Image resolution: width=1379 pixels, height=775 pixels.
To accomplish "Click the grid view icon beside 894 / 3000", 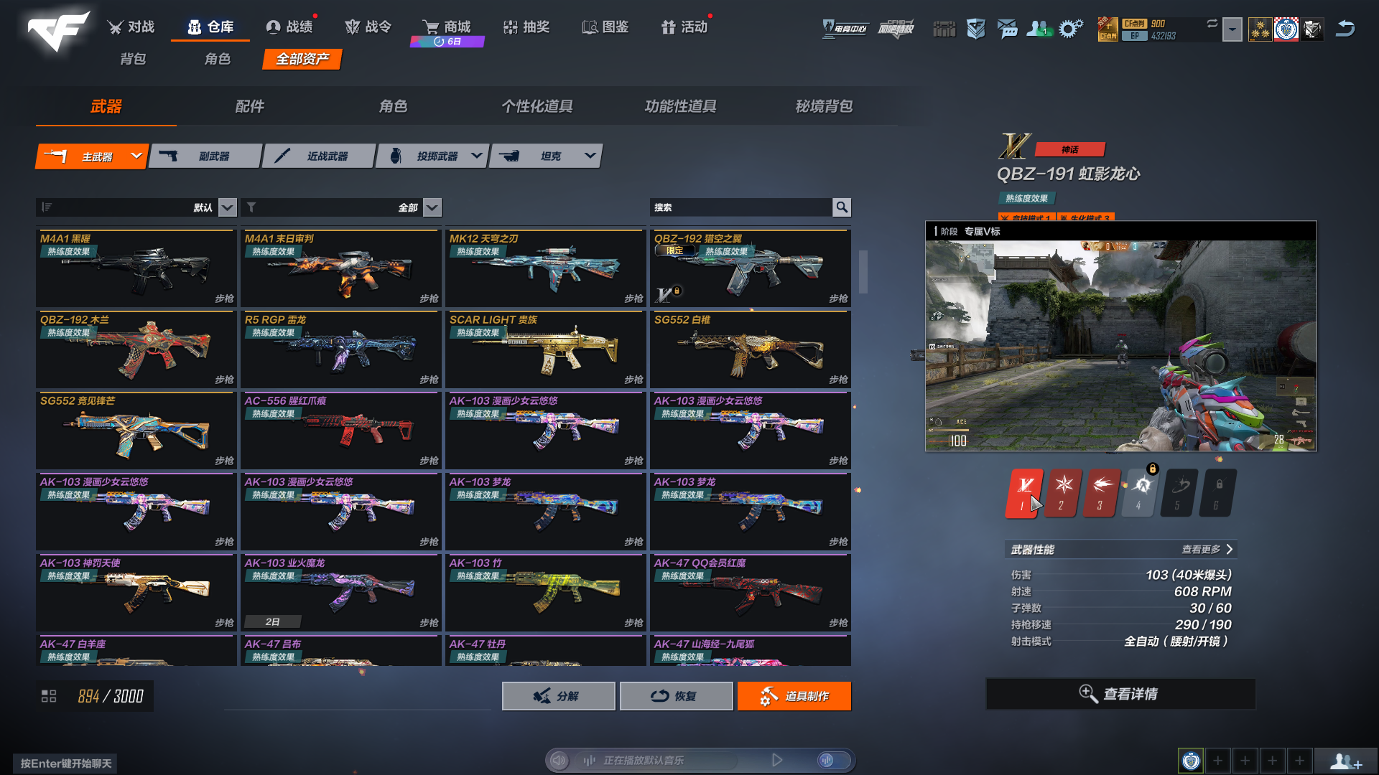I will click(x=49, y=696).
